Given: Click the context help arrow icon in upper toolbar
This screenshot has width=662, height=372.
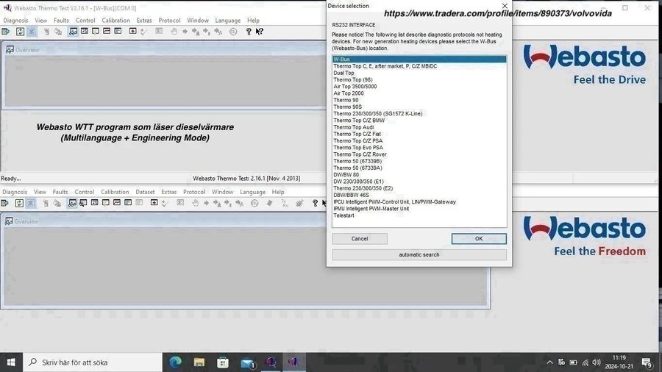Looking at the screenshot, I should (x=260, y=32).
